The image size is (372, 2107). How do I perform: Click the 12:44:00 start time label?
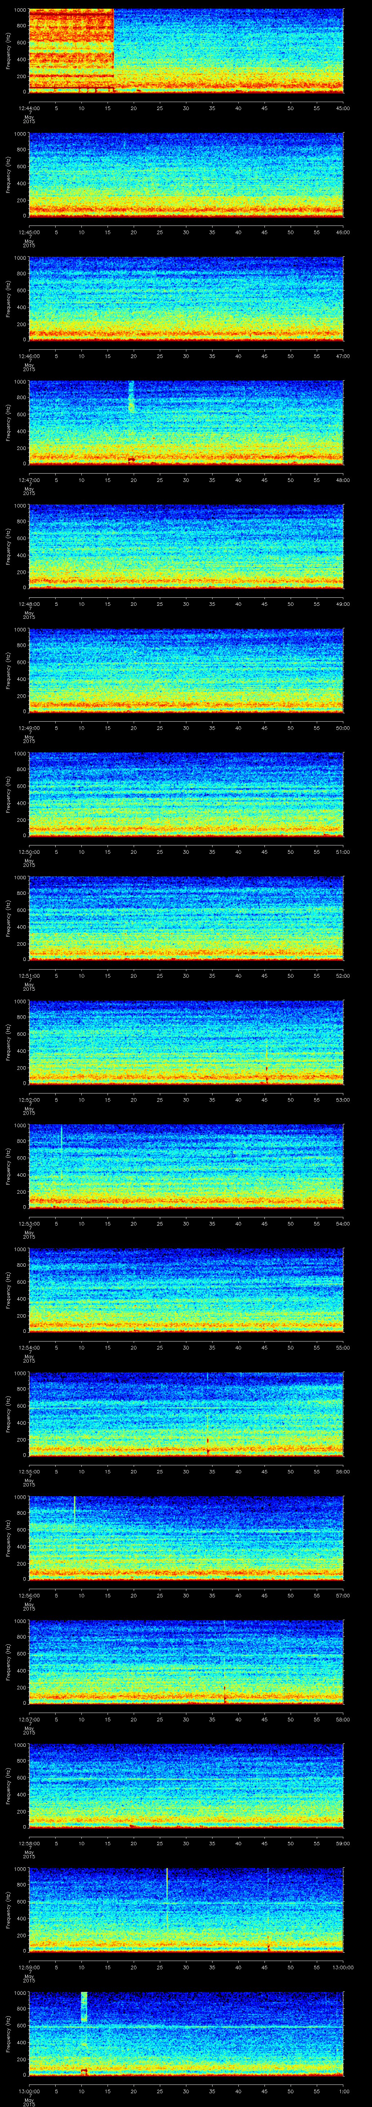point(29,109)
